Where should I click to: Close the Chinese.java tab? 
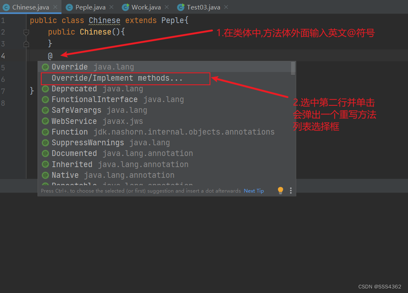tap(57, 7)
